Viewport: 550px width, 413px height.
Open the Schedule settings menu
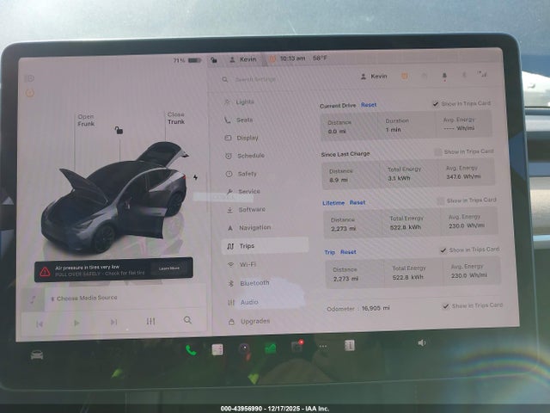tap(244, 156)
